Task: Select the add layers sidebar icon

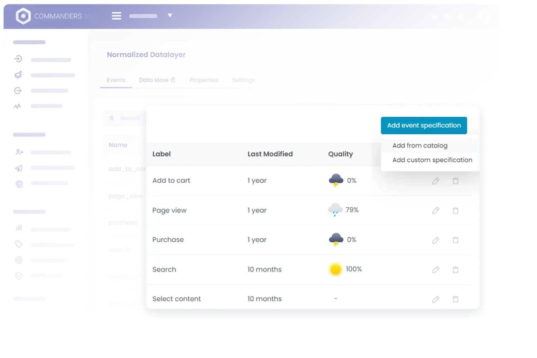Action: coord(19,75)
